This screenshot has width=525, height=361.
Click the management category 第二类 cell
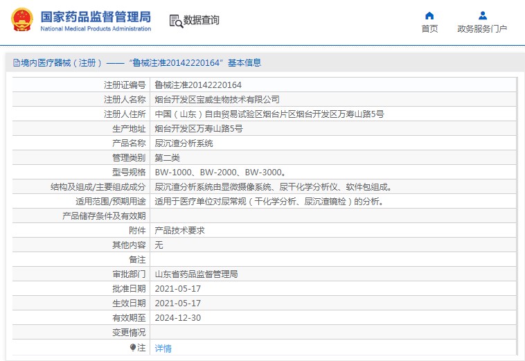167,157
